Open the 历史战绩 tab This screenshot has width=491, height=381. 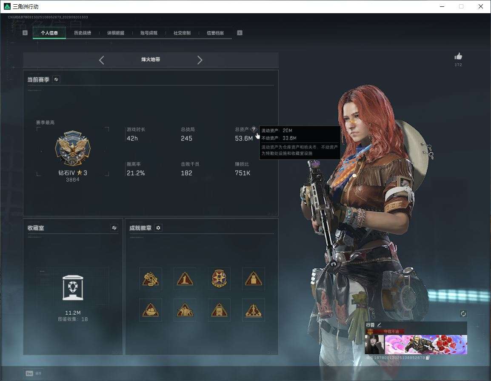click(x=83, y=33)
